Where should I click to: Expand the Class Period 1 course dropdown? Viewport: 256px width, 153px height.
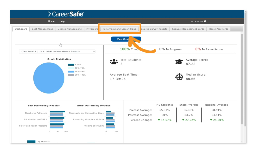[x=57, y=52]
